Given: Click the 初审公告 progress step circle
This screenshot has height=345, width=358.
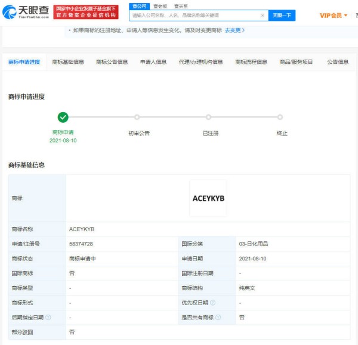Looking at the screenshot, I should (x=137, y=117).
